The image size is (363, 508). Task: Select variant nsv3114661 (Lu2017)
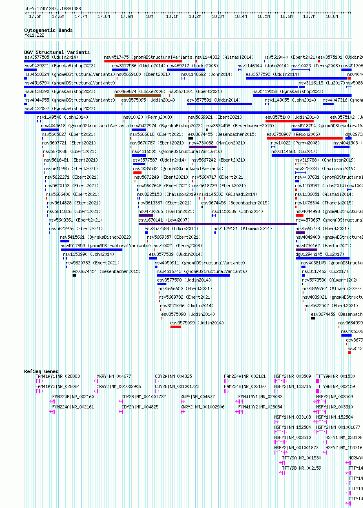(x=294, y=151)
